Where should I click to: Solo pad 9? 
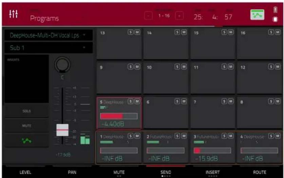point(130,67)
